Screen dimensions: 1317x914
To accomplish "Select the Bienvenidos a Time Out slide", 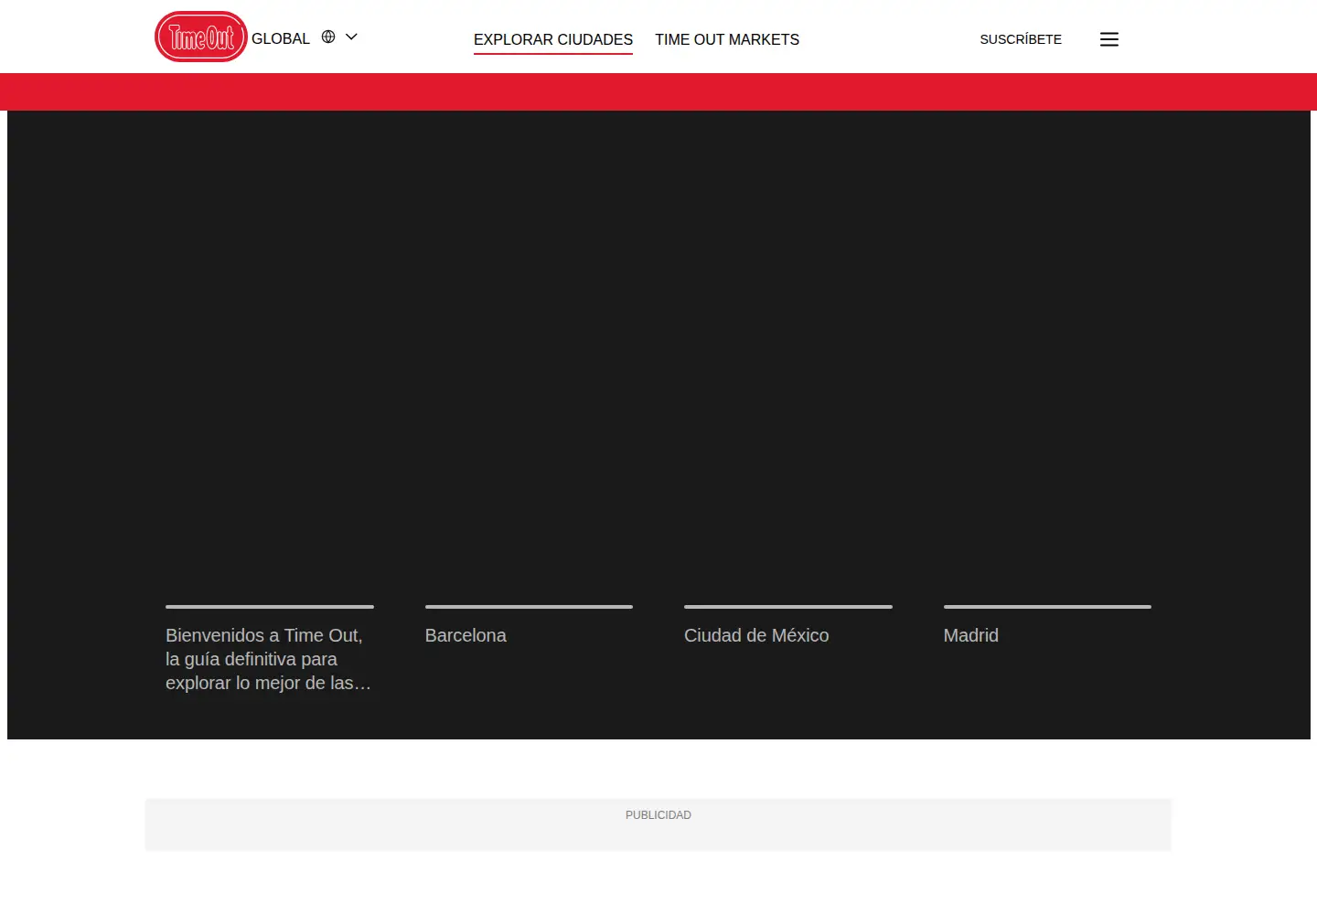I will 269,659.
